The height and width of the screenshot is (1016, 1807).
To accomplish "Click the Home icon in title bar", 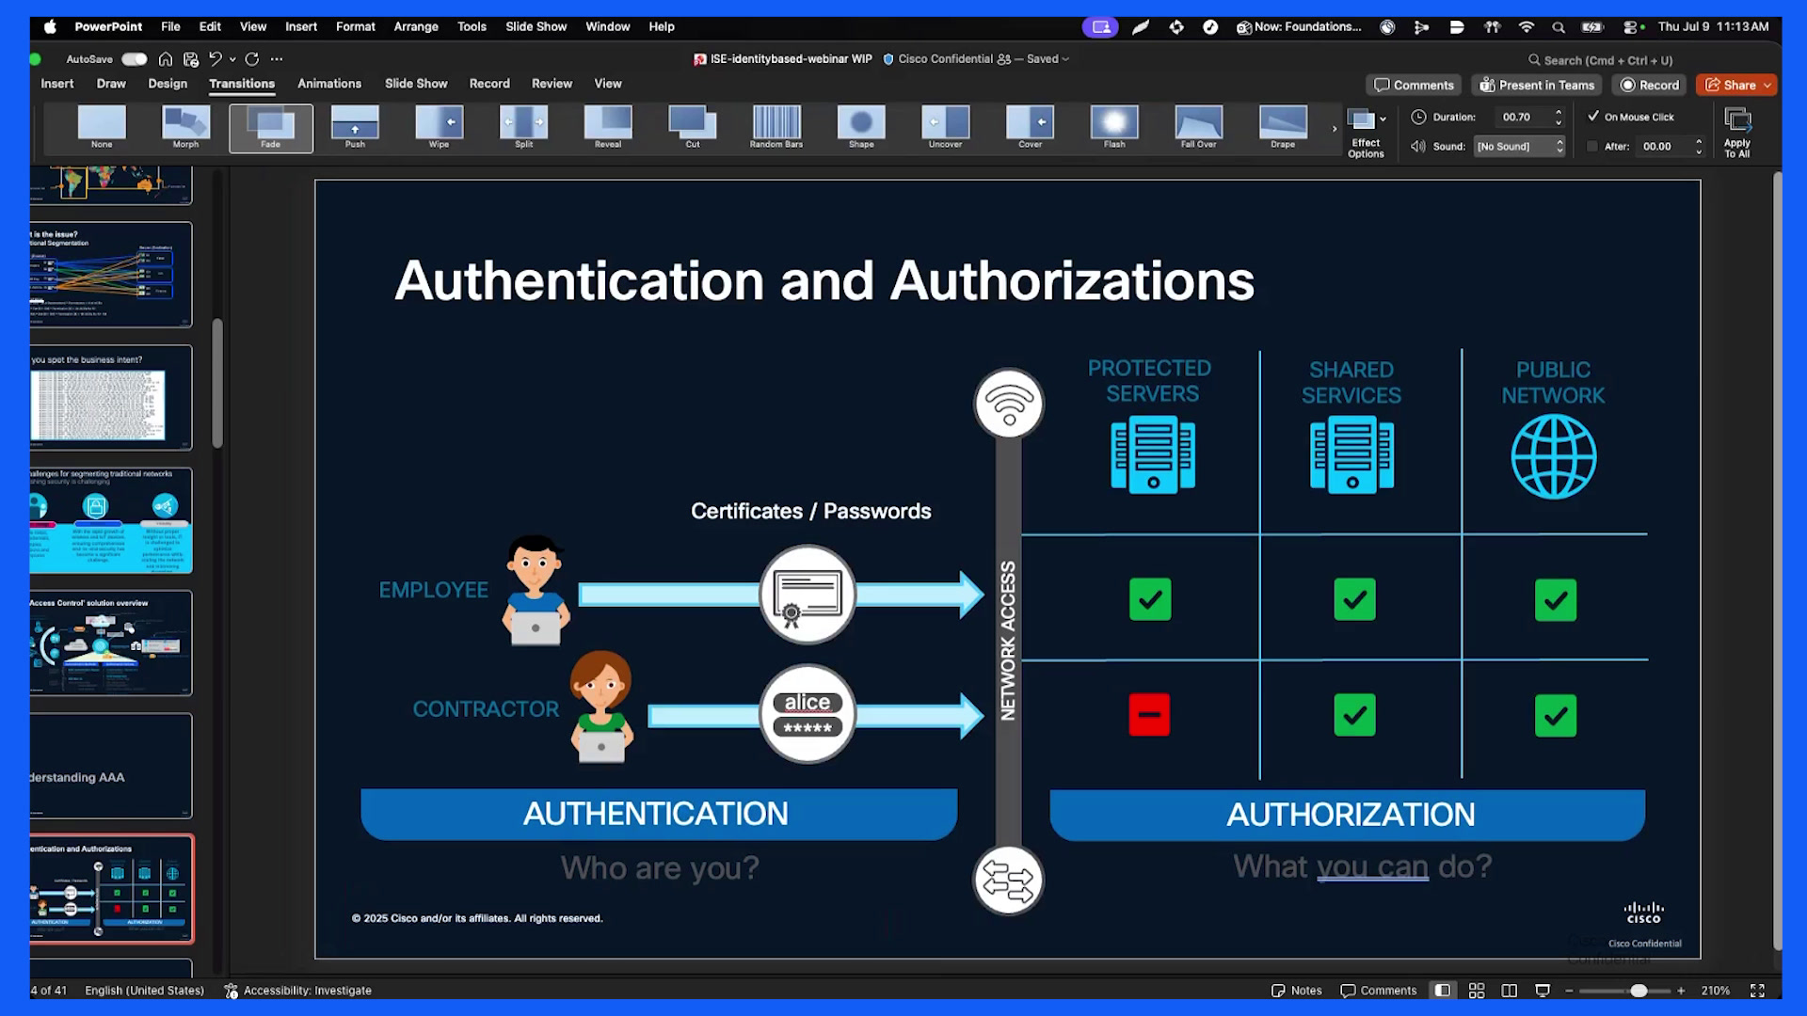I will pyautogui.click(x=166, y=59).
